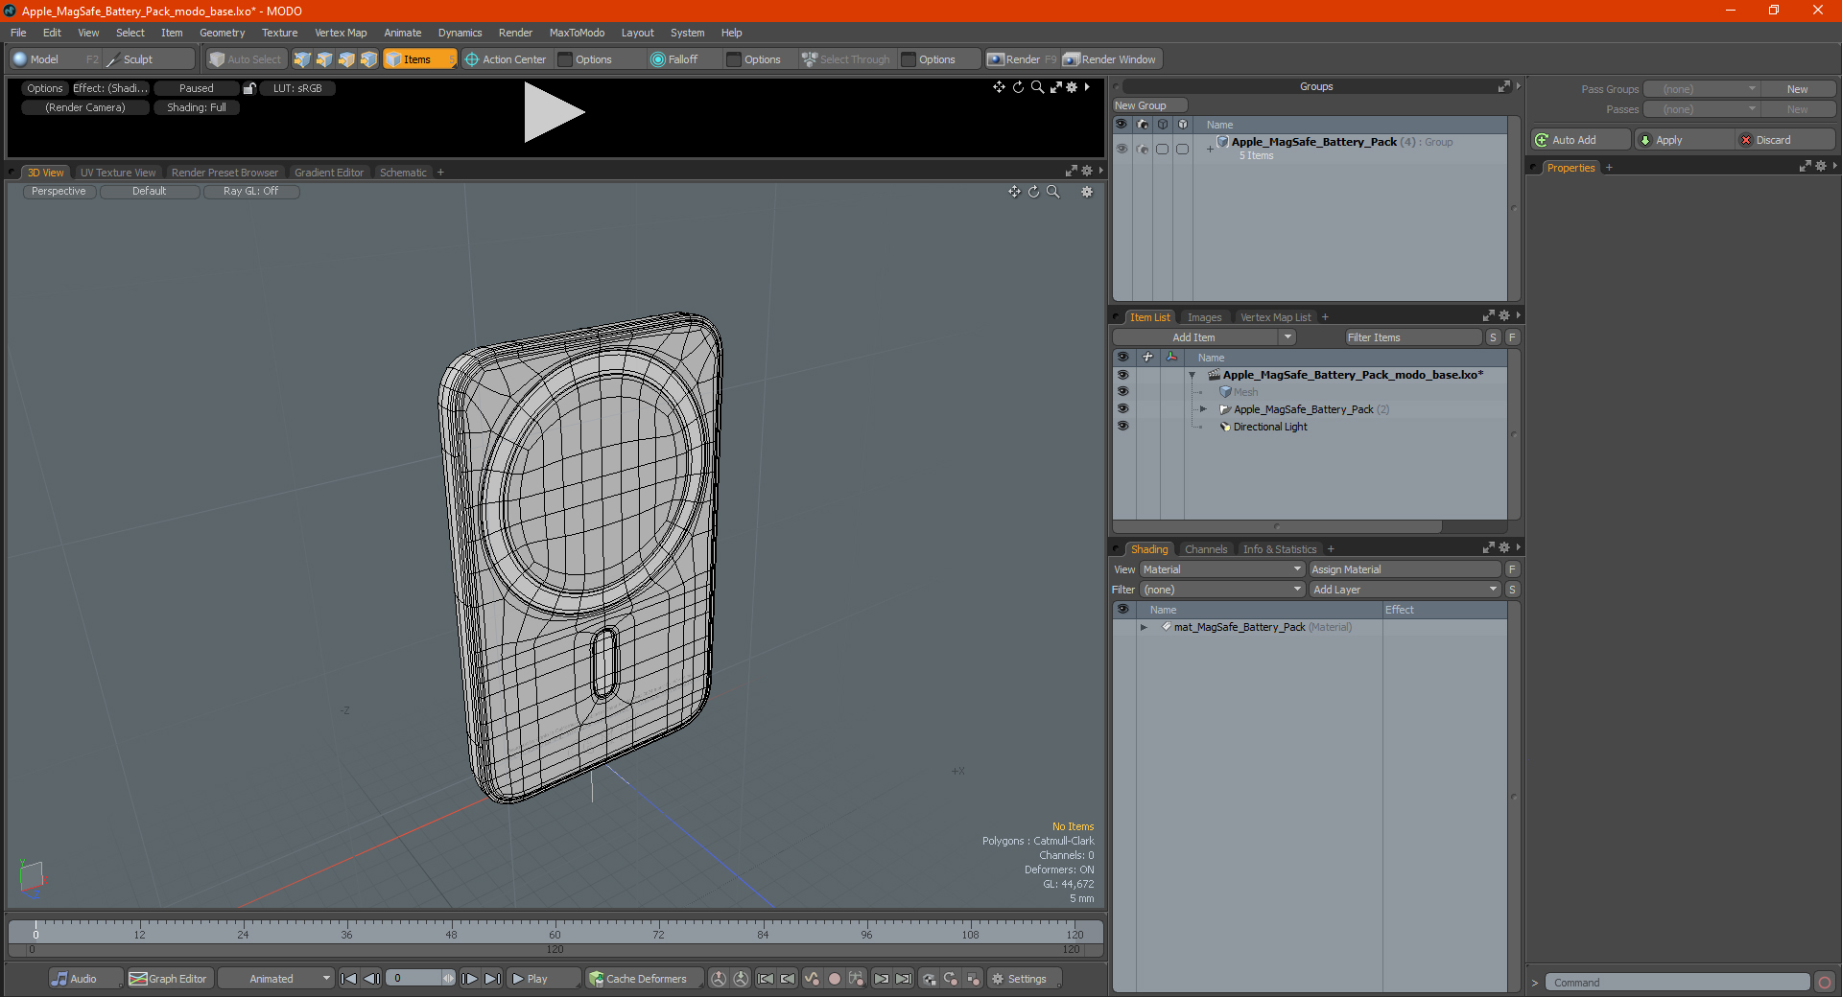This screenshot has height=997, width=1842.
Task: Select Vertices selection mode icon
Action: click(302, 59)
